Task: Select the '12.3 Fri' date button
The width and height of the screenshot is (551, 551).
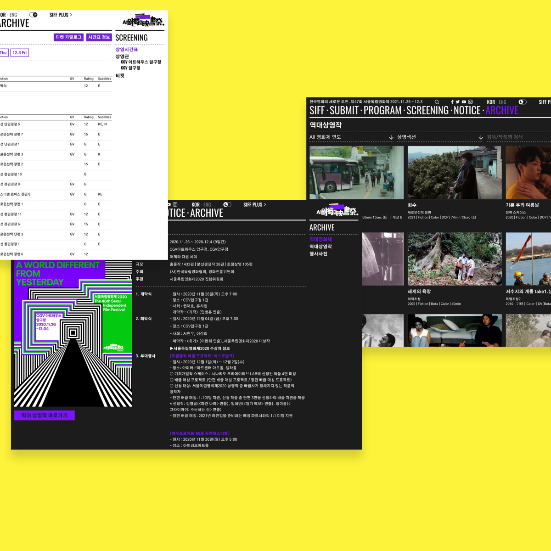Action: click(19, 53)
